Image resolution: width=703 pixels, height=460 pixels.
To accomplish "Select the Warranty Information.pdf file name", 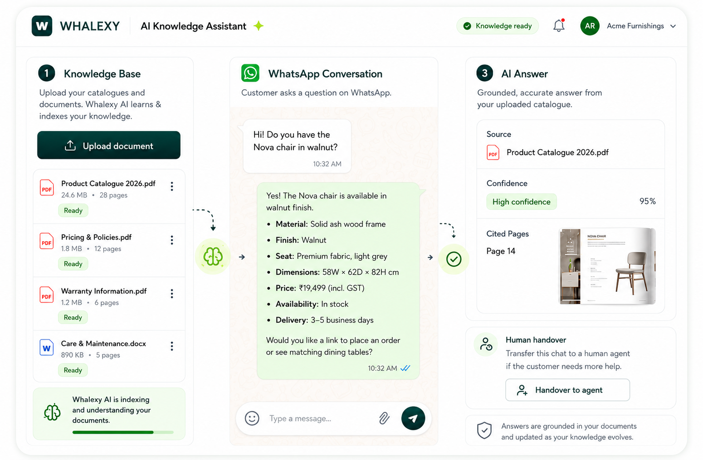I will (104, 291).
